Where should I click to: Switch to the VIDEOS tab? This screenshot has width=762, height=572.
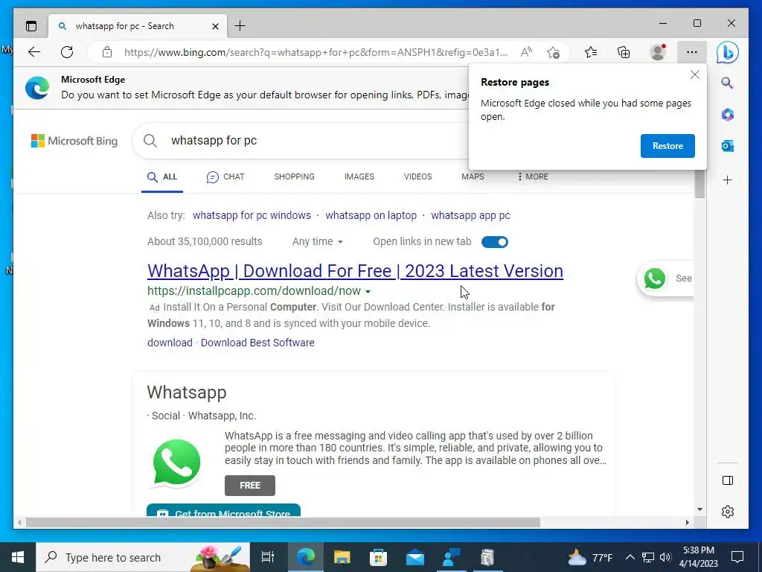[417, 177]
